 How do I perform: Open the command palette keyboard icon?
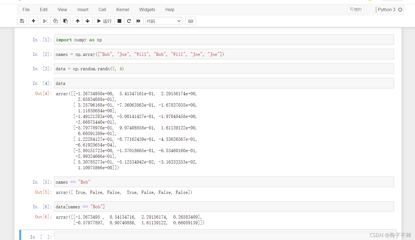pyautogui.click(x=191, y=21)
